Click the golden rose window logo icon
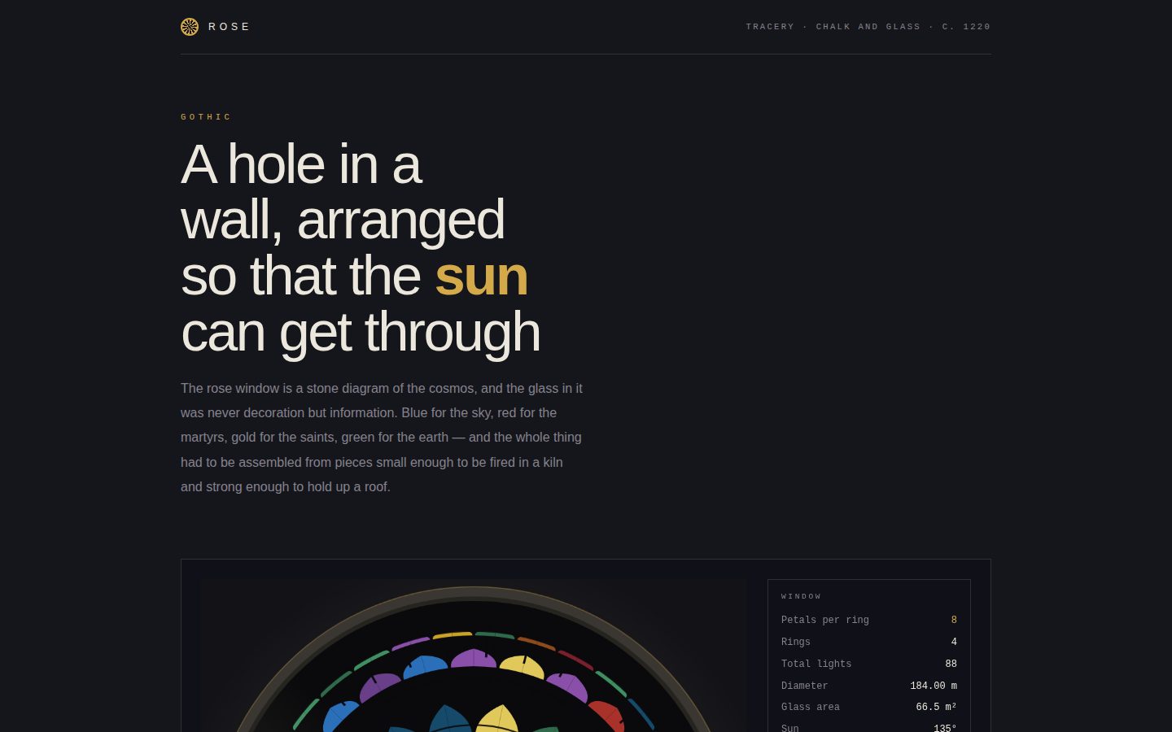 (190, 27)
